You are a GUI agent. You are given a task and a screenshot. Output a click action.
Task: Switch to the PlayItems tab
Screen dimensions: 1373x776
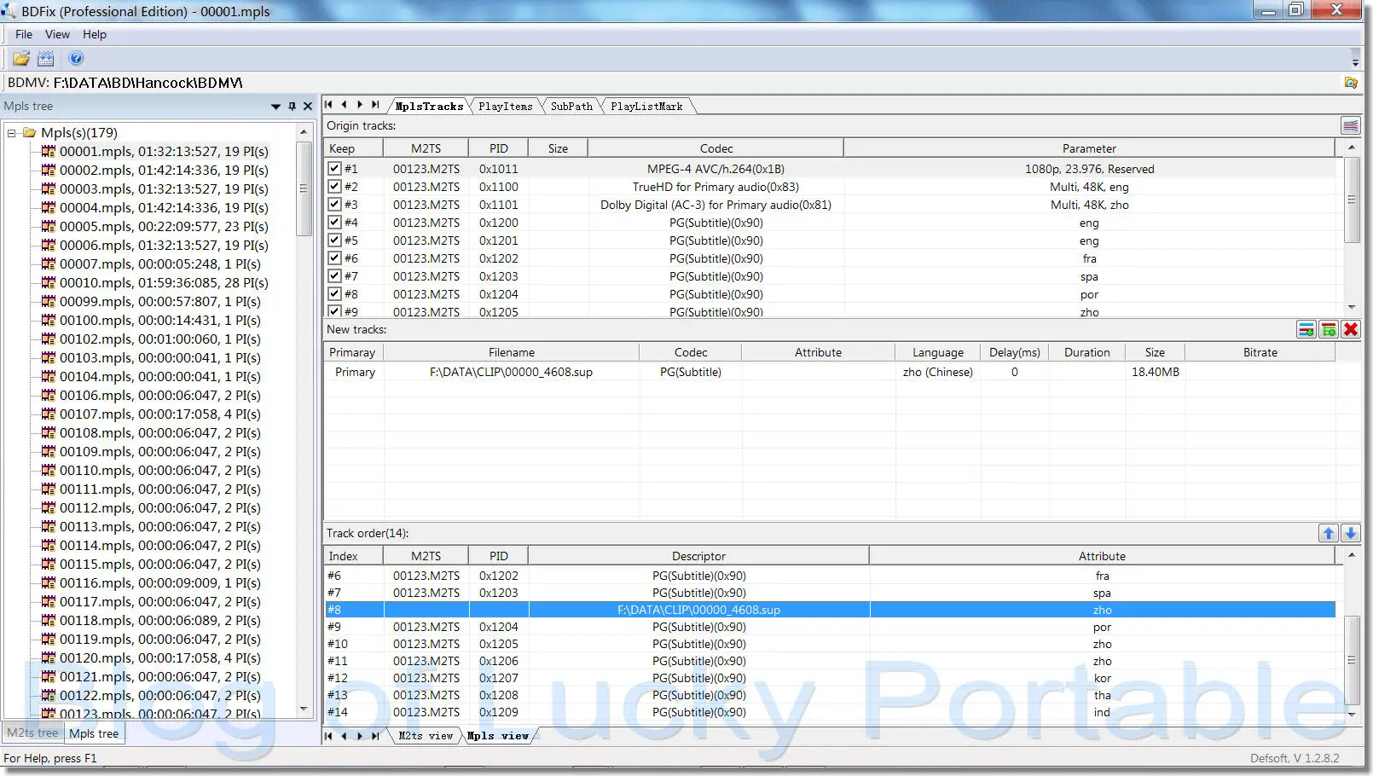[506, 107]
